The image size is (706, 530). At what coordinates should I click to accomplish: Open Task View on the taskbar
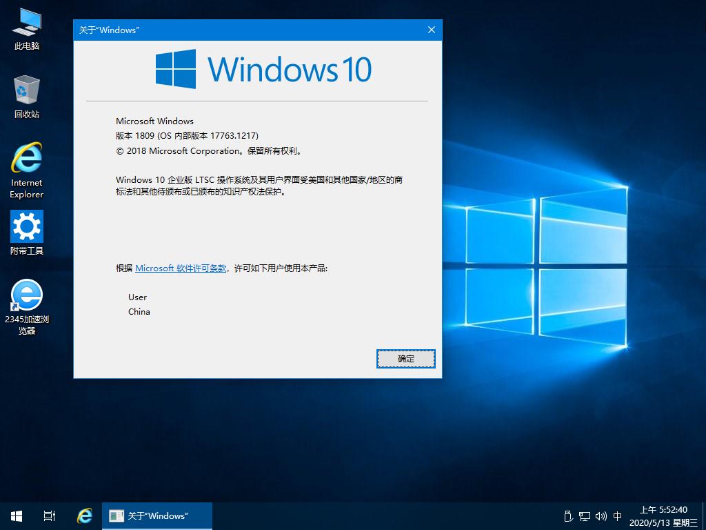click(x=50, y=516)
